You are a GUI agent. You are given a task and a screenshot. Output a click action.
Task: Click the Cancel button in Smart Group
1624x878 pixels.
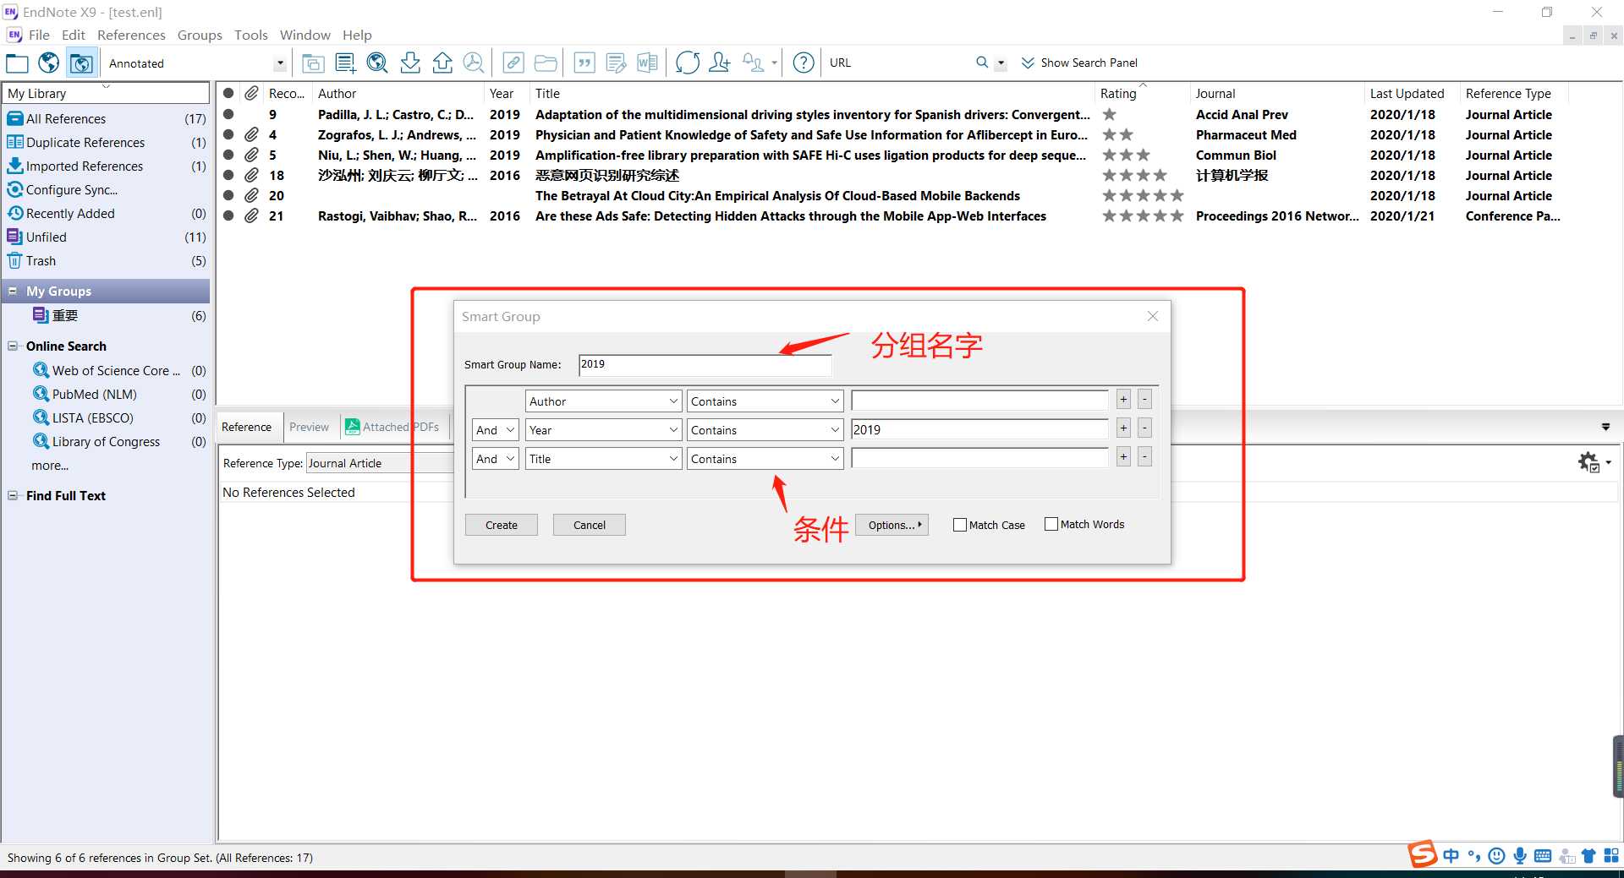[x=590, y=525]
